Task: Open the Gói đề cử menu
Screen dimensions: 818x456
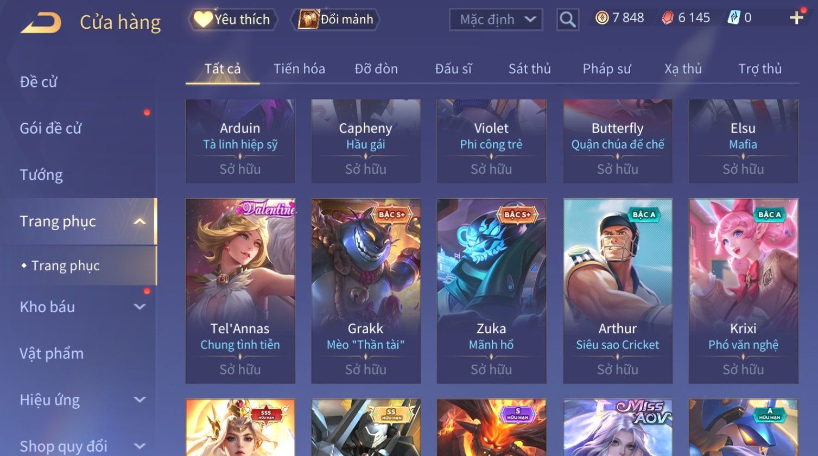Action: [50, 128]
